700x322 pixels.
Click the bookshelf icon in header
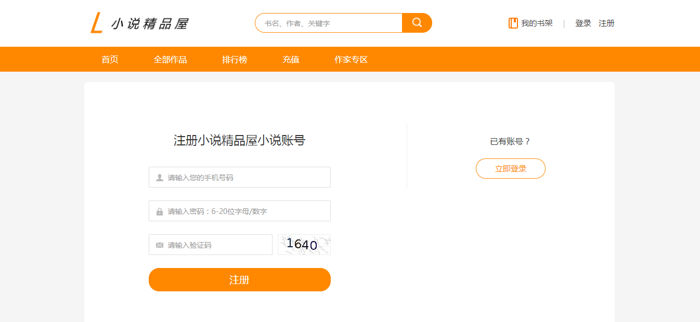[x=513, y=23]
